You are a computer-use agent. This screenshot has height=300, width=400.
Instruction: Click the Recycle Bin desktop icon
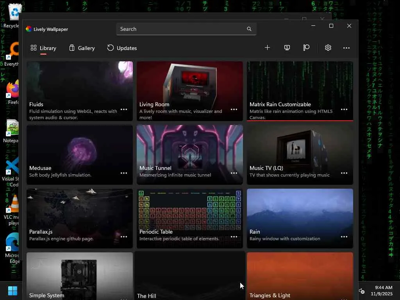[x=13, y=16]
